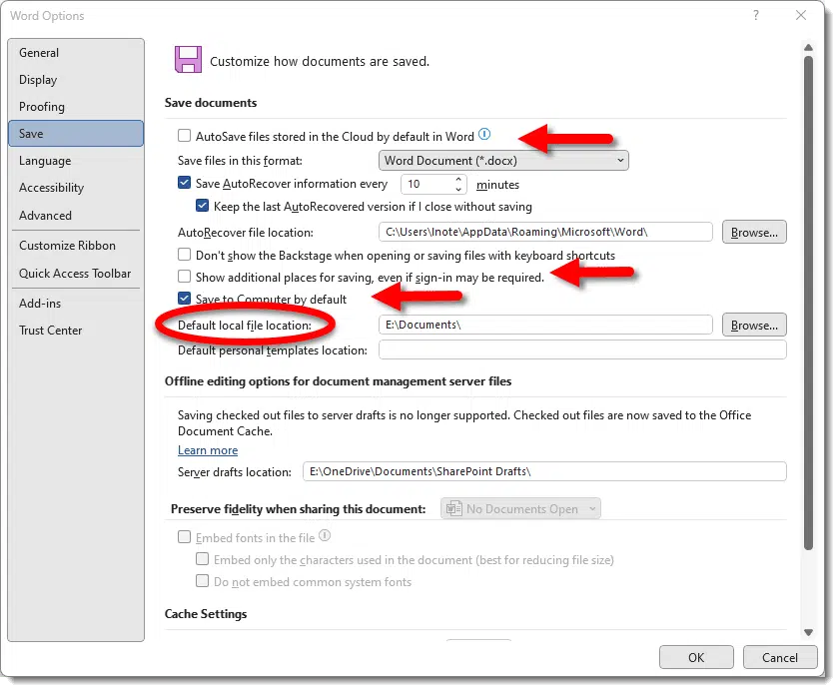Click the Server drafts location field
The height and width of the screenshot is (692, 840).
544,471
